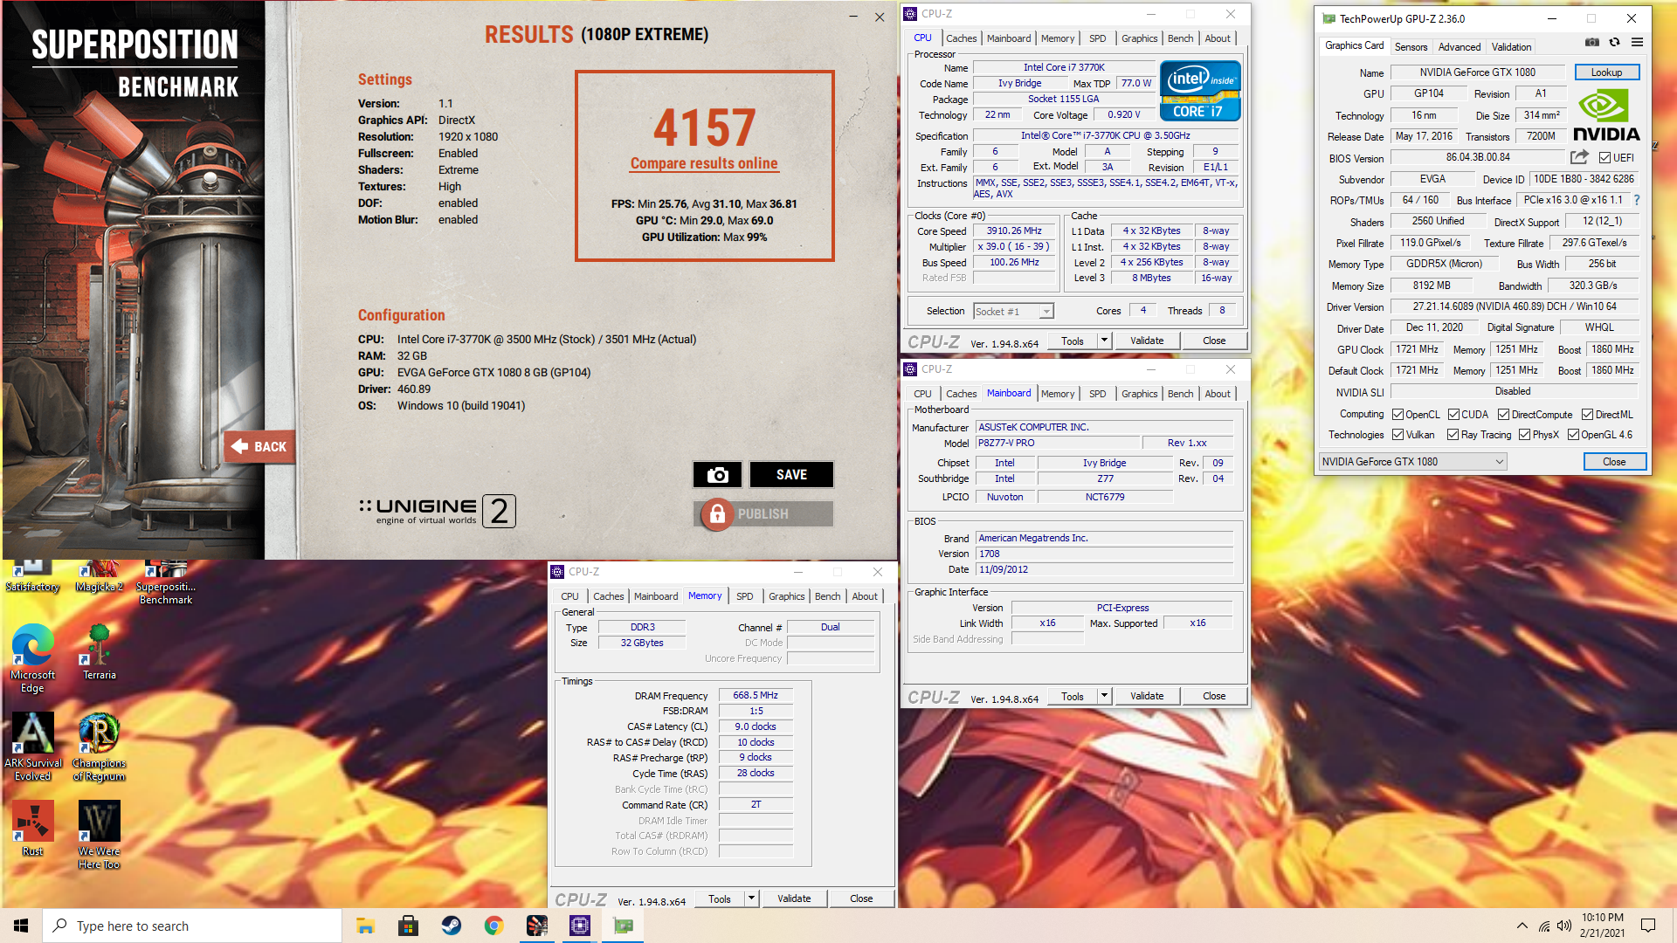This screenshot has height=943, width=1677.
Task: Open File Explorer from the taskbar
Action: tap(365, 926)
